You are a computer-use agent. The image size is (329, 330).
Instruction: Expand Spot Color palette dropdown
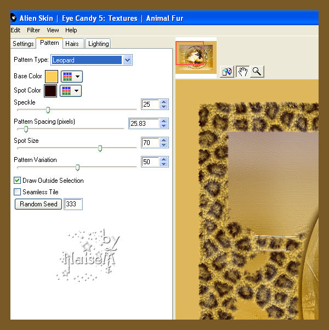tap(71, 91)
